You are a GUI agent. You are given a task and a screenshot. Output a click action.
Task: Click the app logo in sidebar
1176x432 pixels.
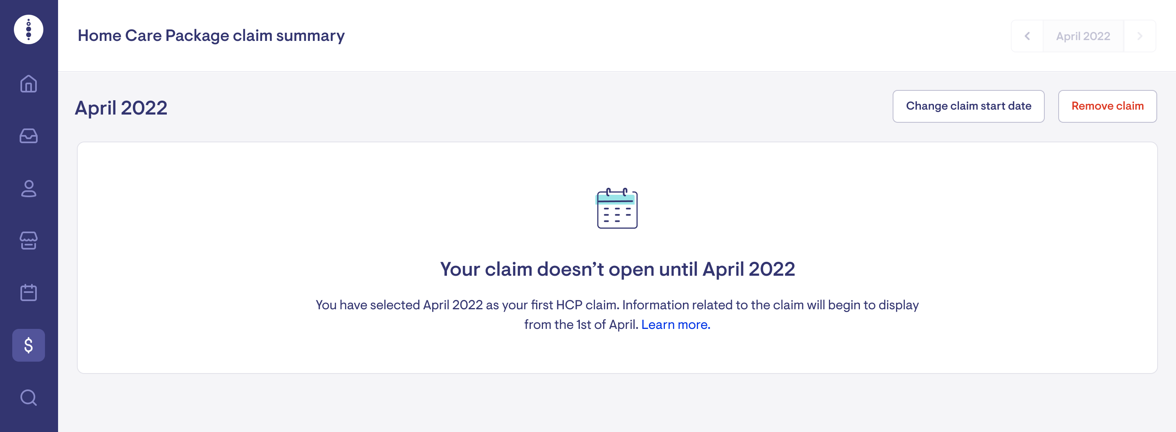tap(29, 30)
